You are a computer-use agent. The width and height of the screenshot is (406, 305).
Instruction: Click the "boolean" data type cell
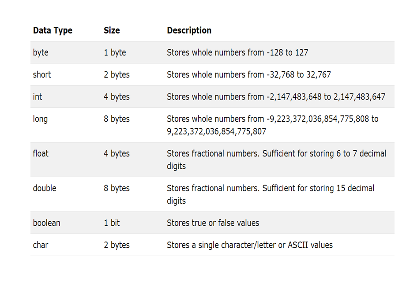46,223
